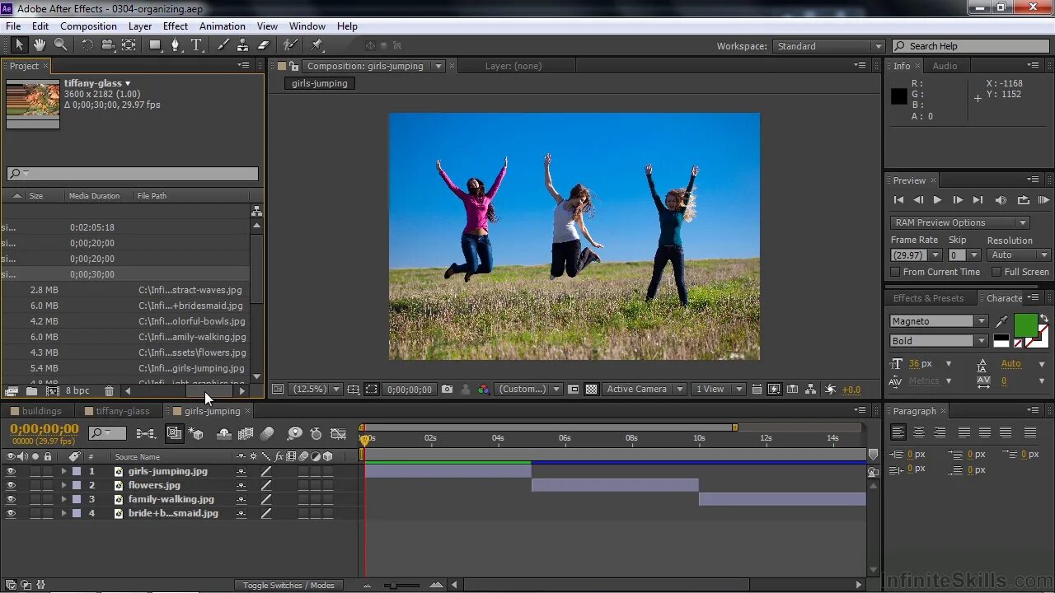The image size is (1055, 593).
Task: Open the Active Camera view dropdown
Action: 645,390
